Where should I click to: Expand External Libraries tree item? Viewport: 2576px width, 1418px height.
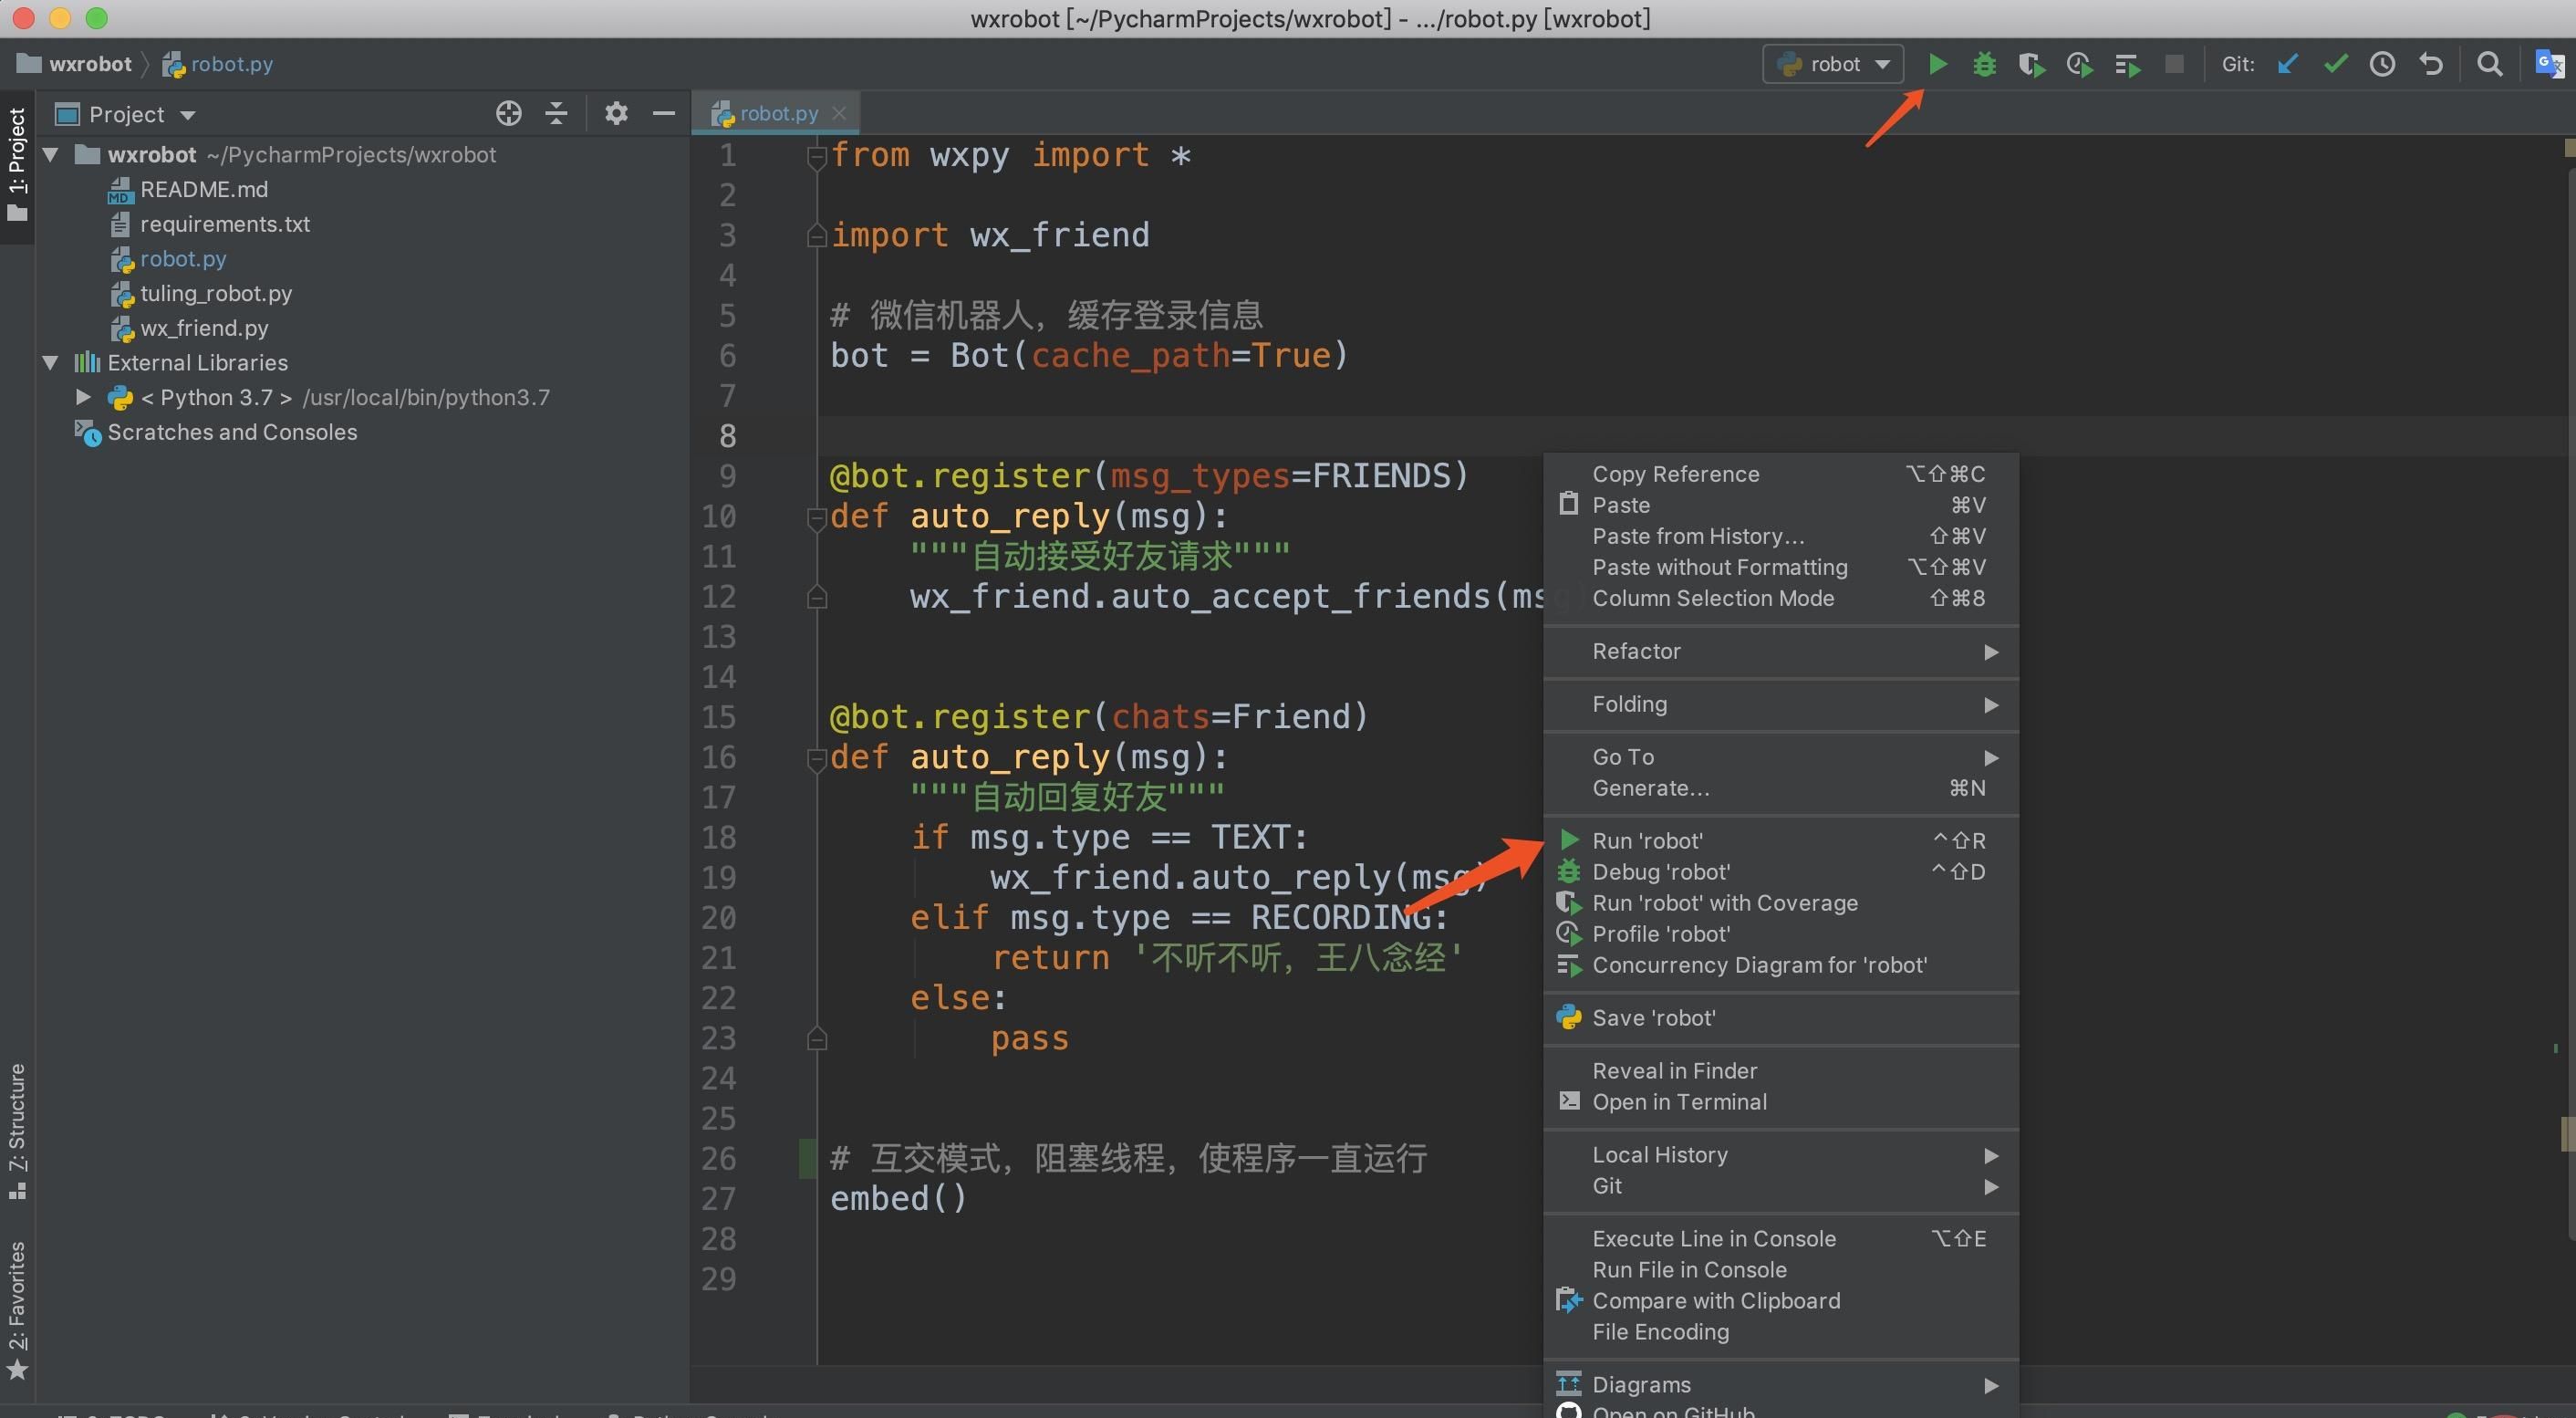tap(49, 363)
